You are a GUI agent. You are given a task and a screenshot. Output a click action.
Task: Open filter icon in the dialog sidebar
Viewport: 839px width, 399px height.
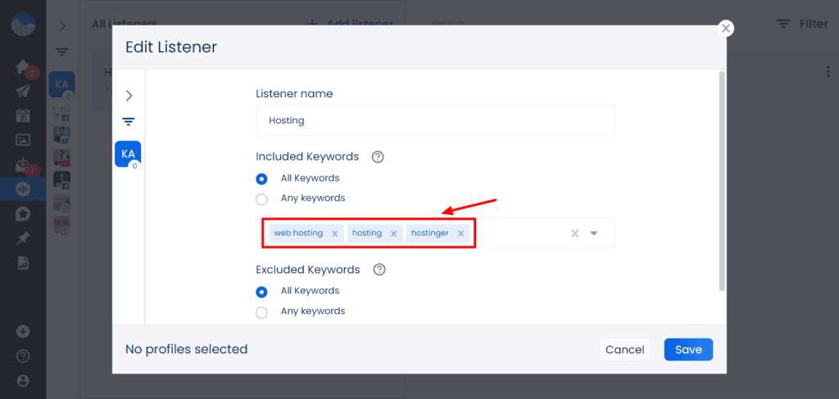click(x=129, y=122)
